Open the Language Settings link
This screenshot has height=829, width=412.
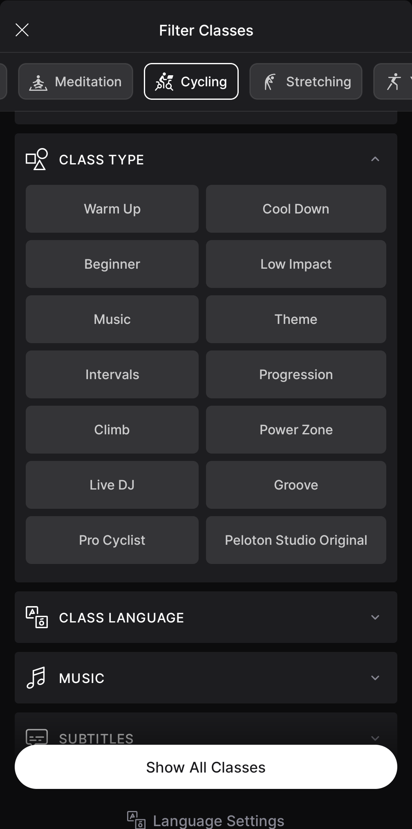coord(218,820)
